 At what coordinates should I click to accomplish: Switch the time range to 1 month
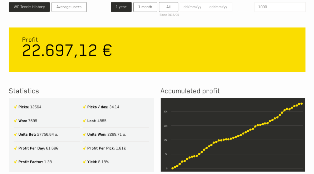[x=145, y=7]
